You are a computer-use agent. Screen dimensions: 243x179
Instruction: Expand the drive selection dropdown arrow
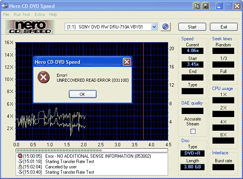[154, 27]
